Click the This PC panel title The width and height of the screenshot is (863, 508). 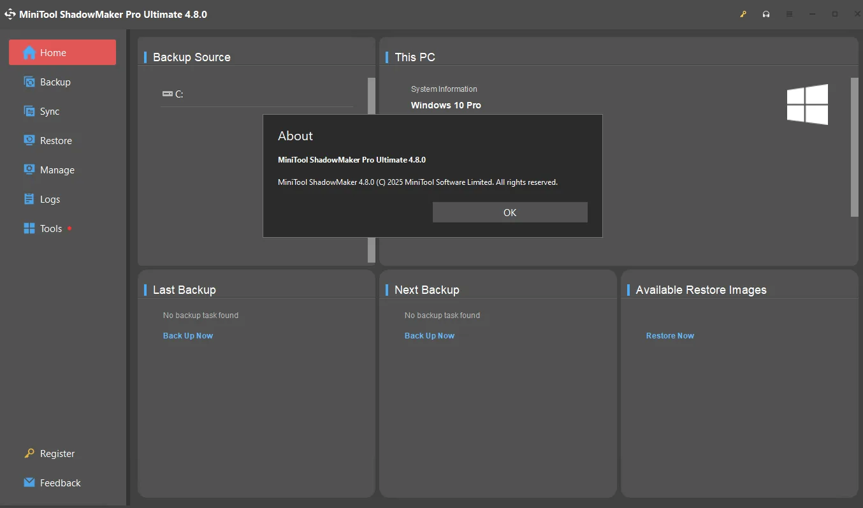(x=415, y=57)
